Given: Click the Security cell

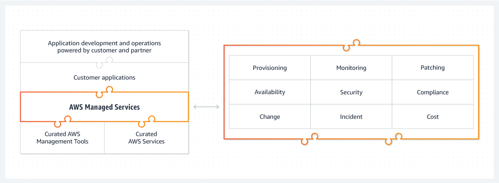Looking at the screenshot, I should tap(351, 92).
